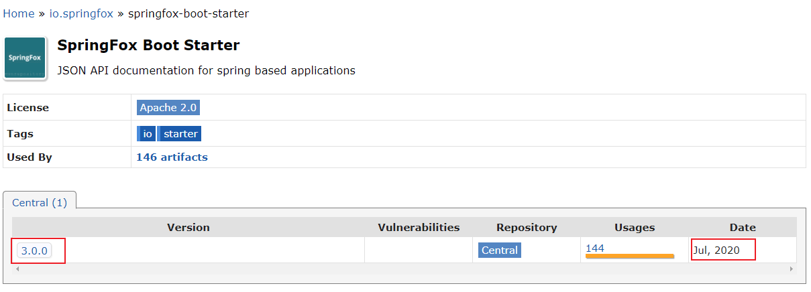The width and height of the screenshot is (811, 292).
Task: Click the orange usages bar
Action: tap(630, 256)
